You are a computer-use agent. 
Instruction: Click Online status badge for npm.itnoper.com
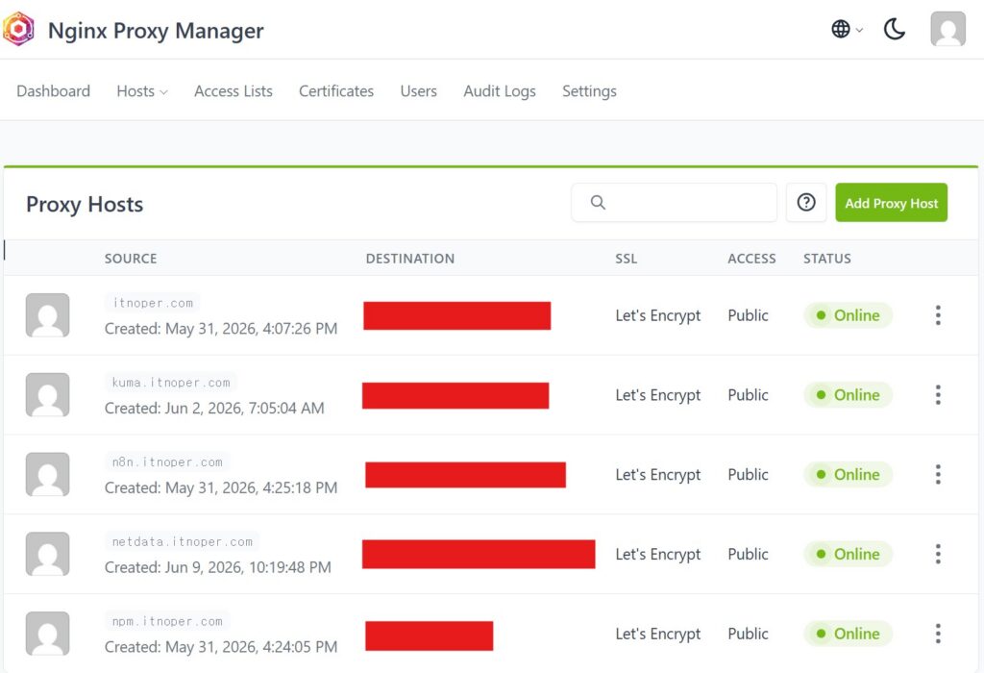click(x=848, y=634)
